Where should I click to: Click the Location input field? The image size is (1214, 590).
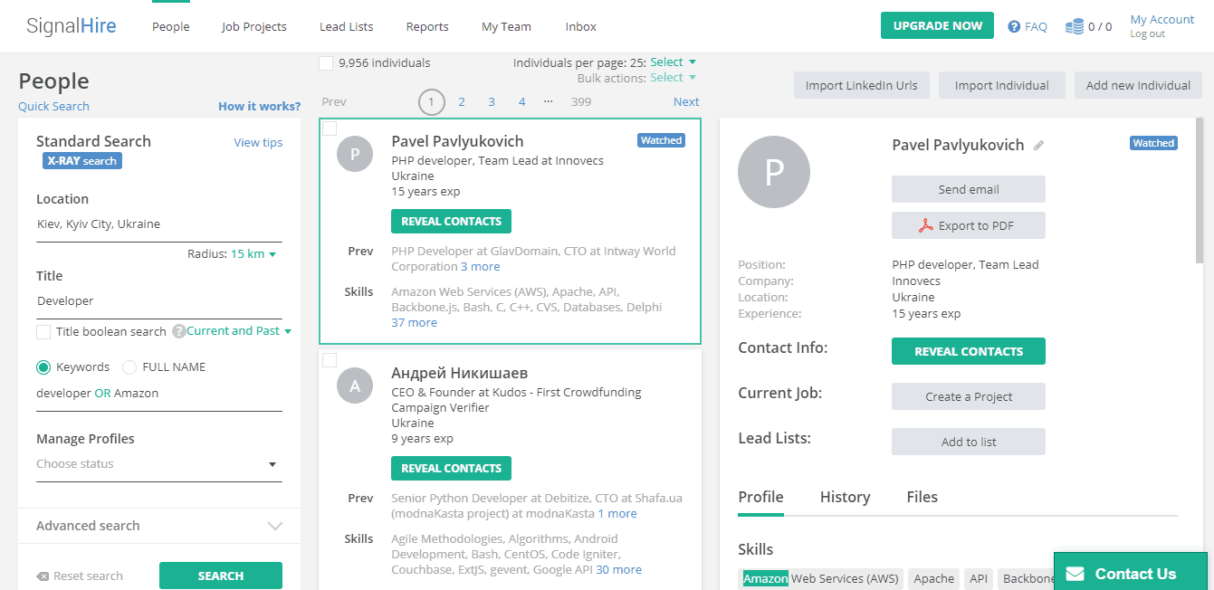(x=158, y=224)
